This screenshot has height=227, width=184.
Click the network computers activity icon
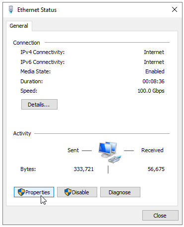(x=110, y=153)
